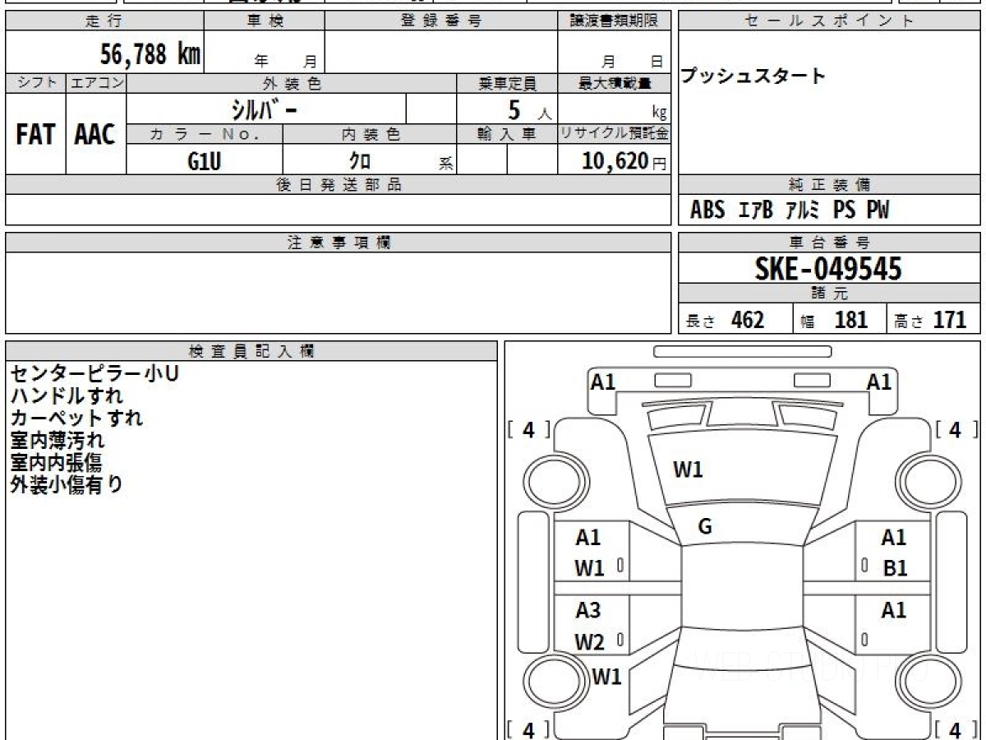Click the recycle deposit 10,620円
The height and width of the screenshot is (740, 986).
click(x=624, y=161)
